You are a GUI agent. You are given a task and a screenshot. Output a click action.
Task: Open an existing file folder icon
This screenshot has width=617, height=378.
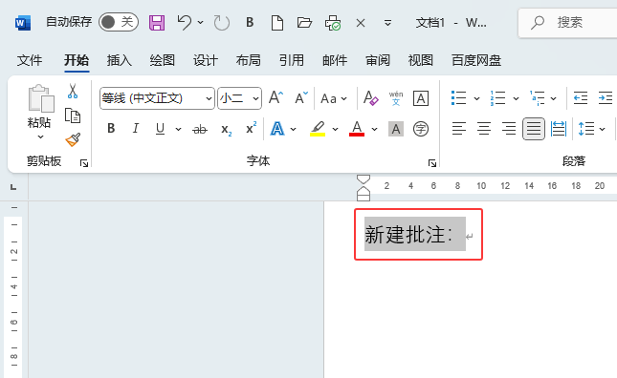tap(304, 22)
